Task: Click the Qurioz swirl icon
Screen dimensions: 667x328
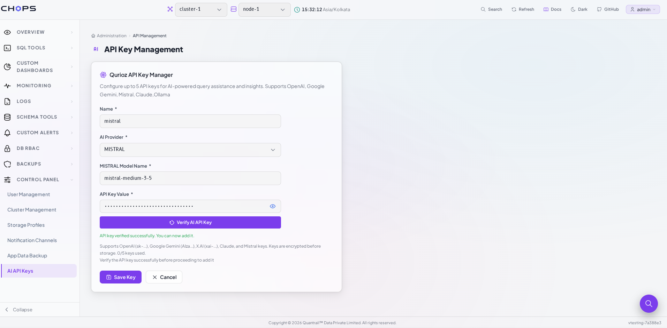Action: (103, 75)
